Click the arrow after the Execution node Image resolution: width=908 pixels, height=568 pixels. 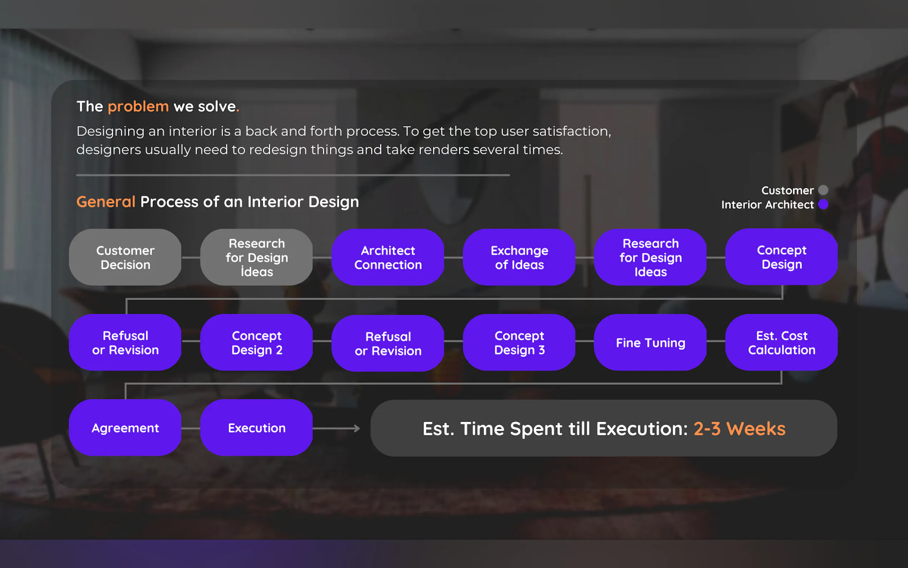point(337,428)
